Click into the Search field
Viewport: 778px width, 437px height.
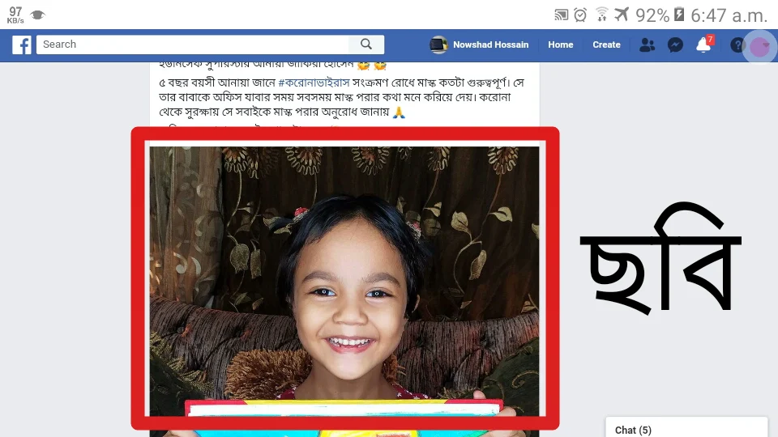193,44
